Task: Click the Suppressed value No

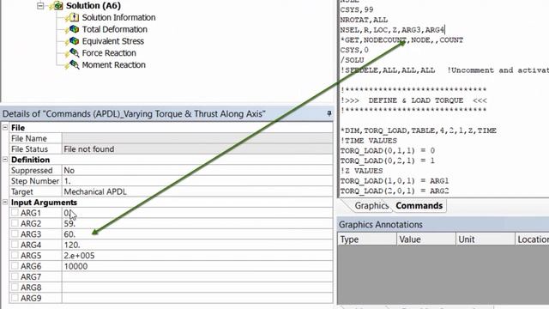Action: (197, 170)
